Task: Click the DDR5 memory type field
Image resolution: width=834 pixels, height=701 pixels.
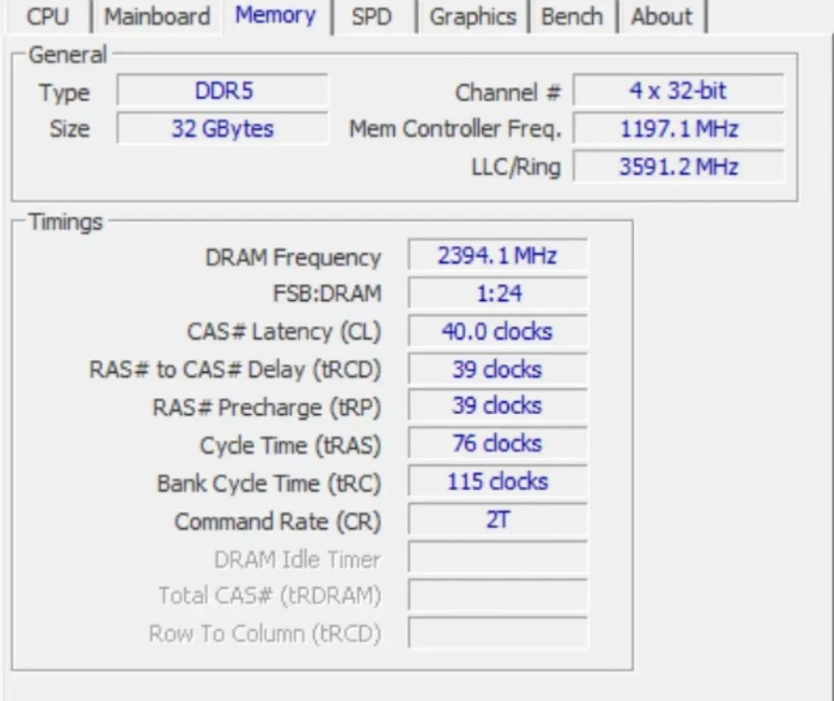Action: [222, 91]
